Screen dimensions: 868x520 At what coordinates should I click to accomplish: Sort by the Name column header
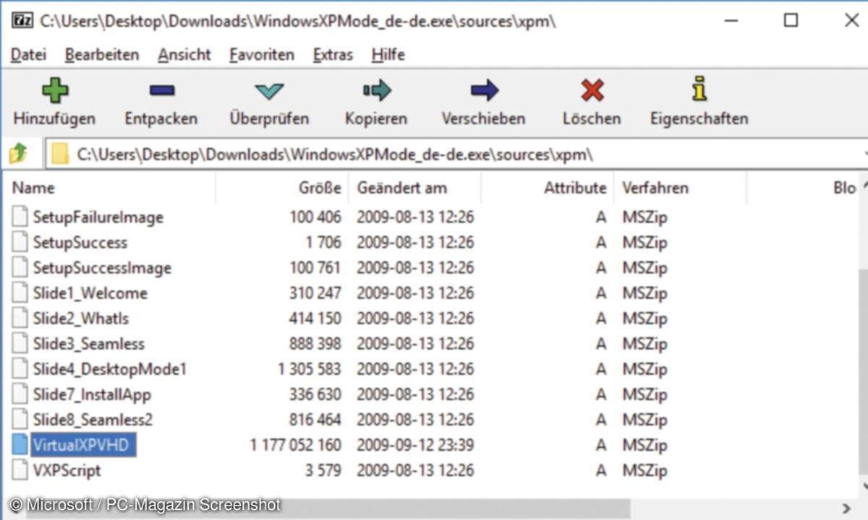109,188
